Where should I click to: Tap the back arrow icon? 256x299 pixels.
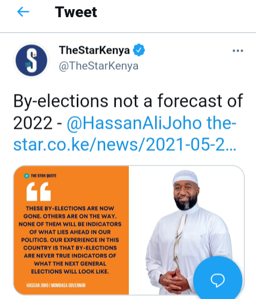(23, 12)
